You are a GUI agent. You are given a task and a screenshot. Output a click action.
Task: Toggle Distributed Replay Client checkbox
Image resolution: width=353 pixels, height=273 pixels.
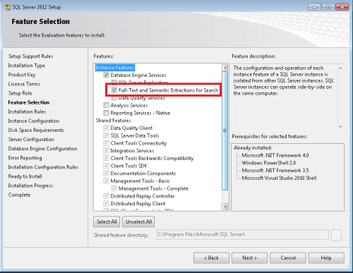coord(106,203)
